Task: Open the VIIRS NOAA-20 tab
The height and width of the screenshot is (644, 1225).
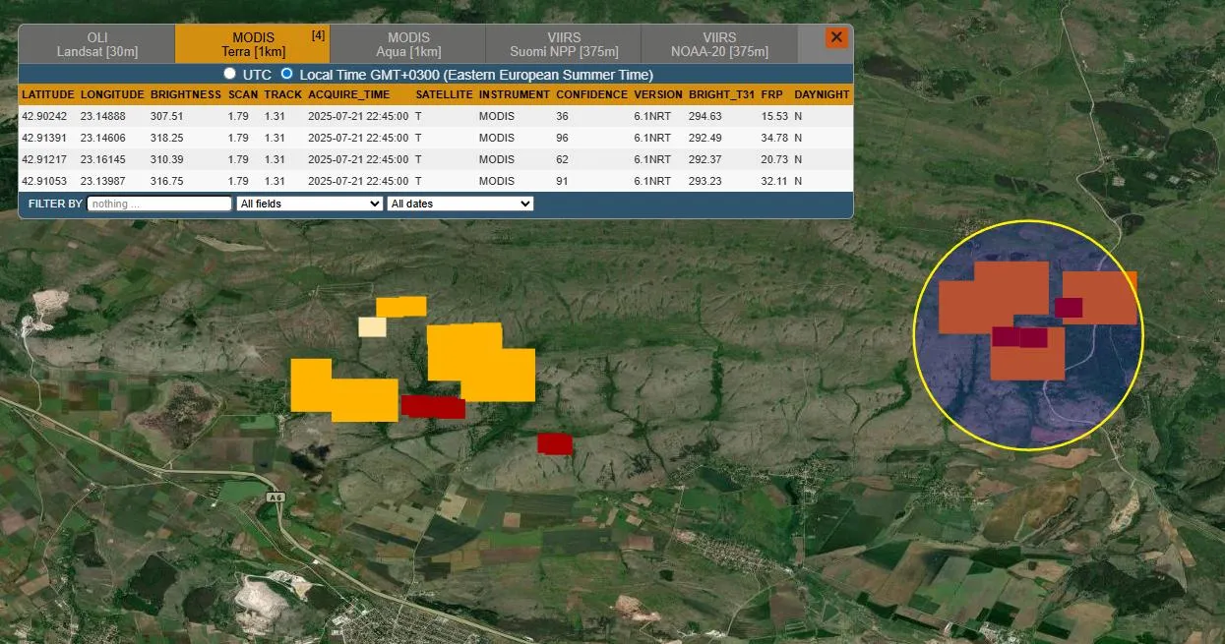Action: pyautogui.click(x=719, y=44)
